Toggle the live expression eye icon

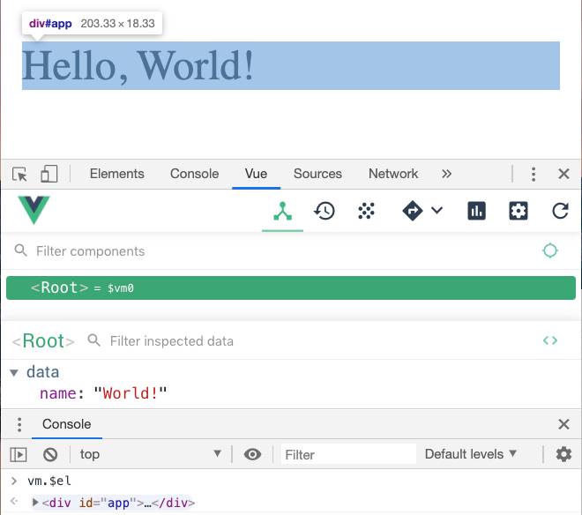point(253,454)
